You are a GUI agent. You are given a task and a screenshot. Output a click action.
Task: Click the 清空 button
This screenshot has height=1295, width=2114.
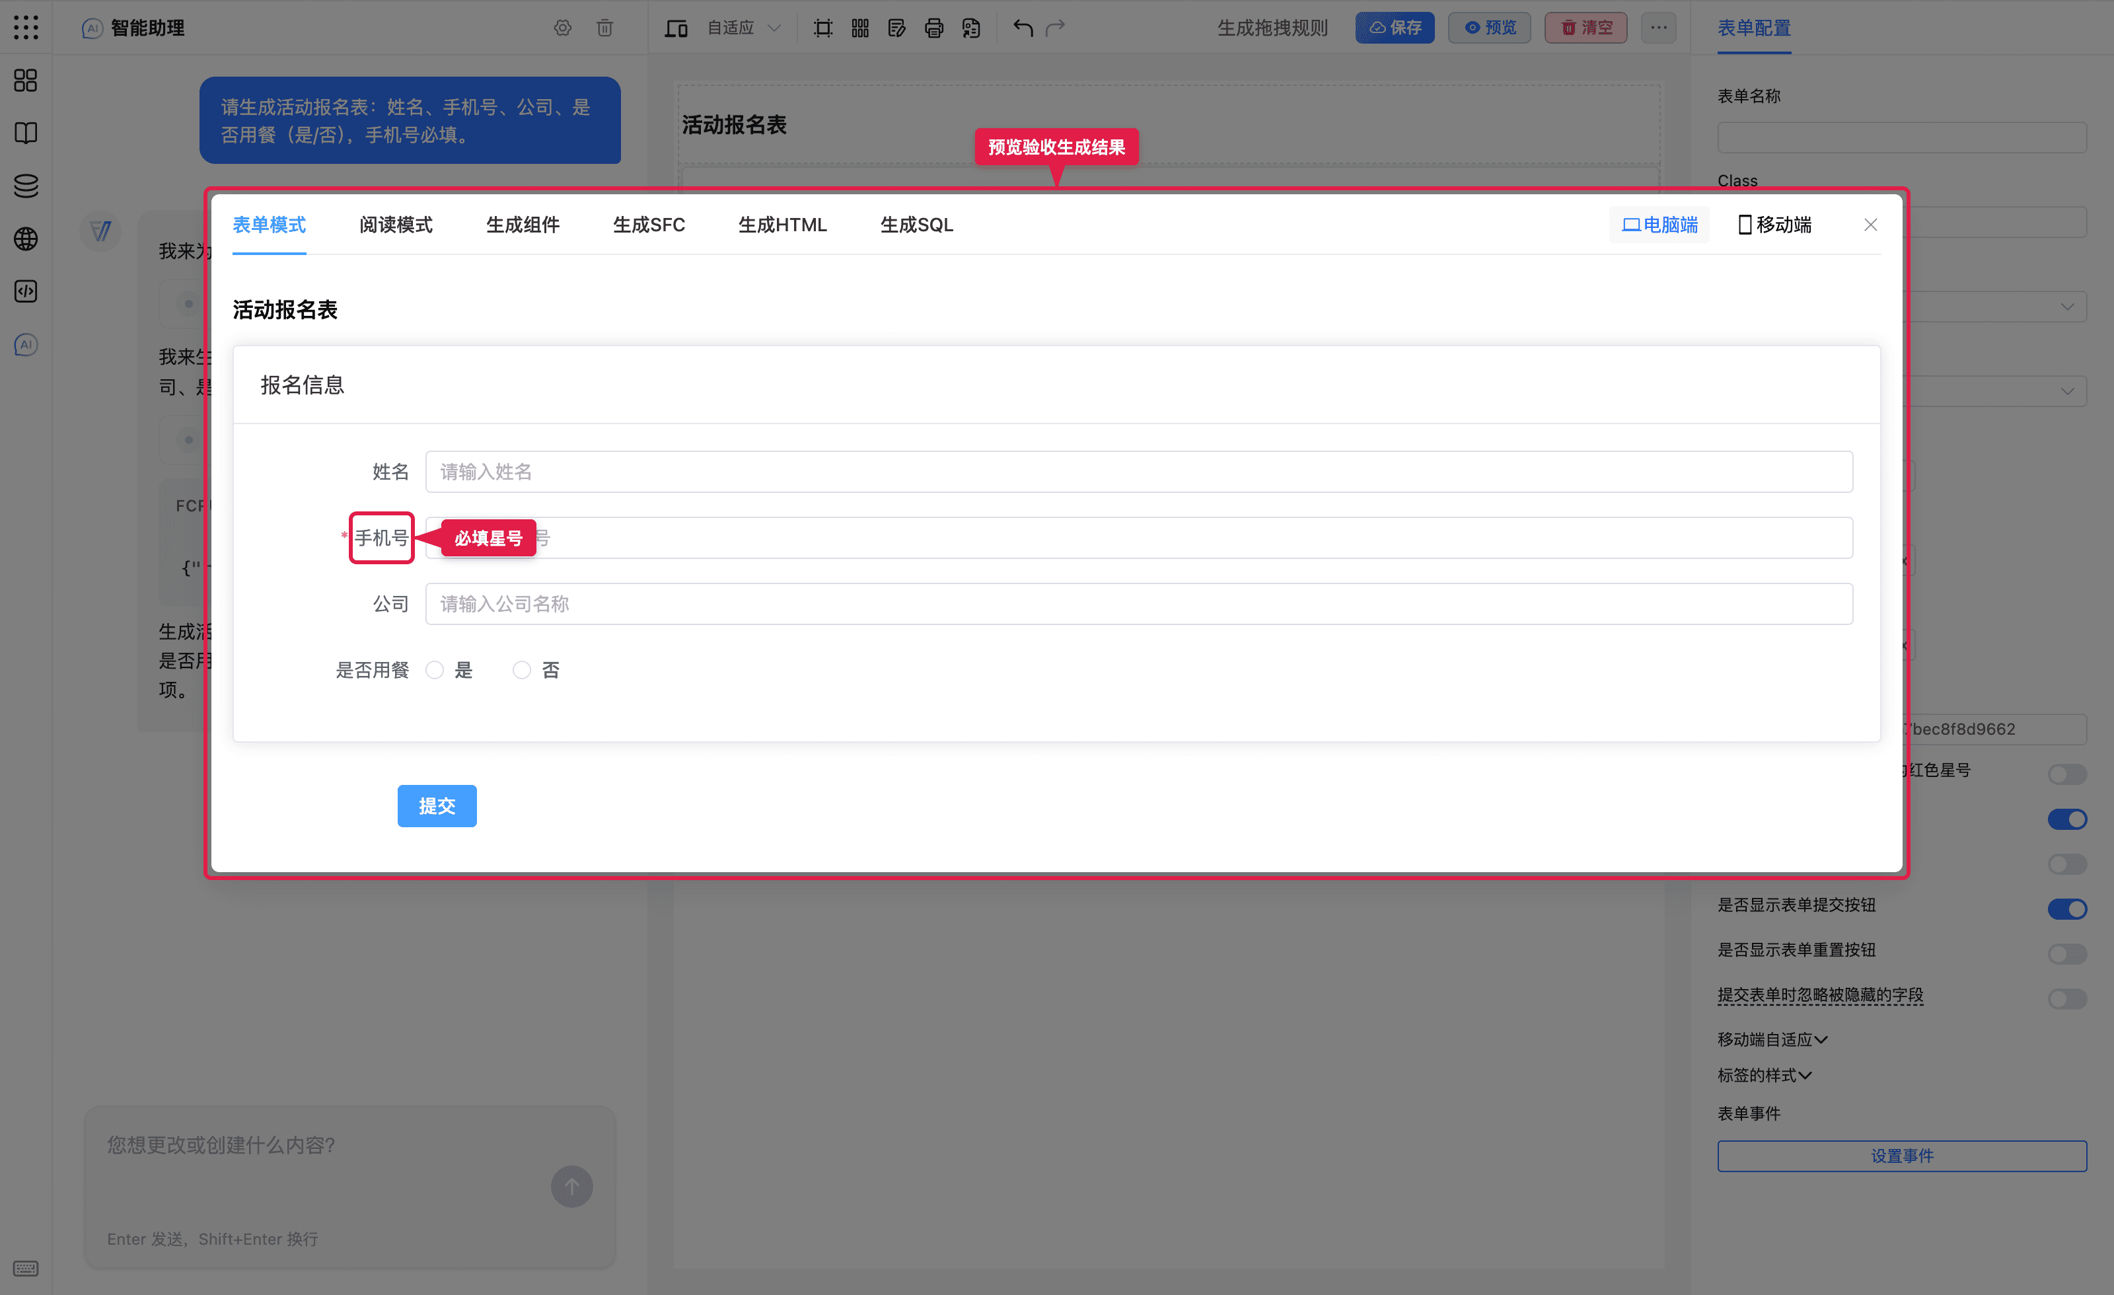click(x=1585, y=28)
